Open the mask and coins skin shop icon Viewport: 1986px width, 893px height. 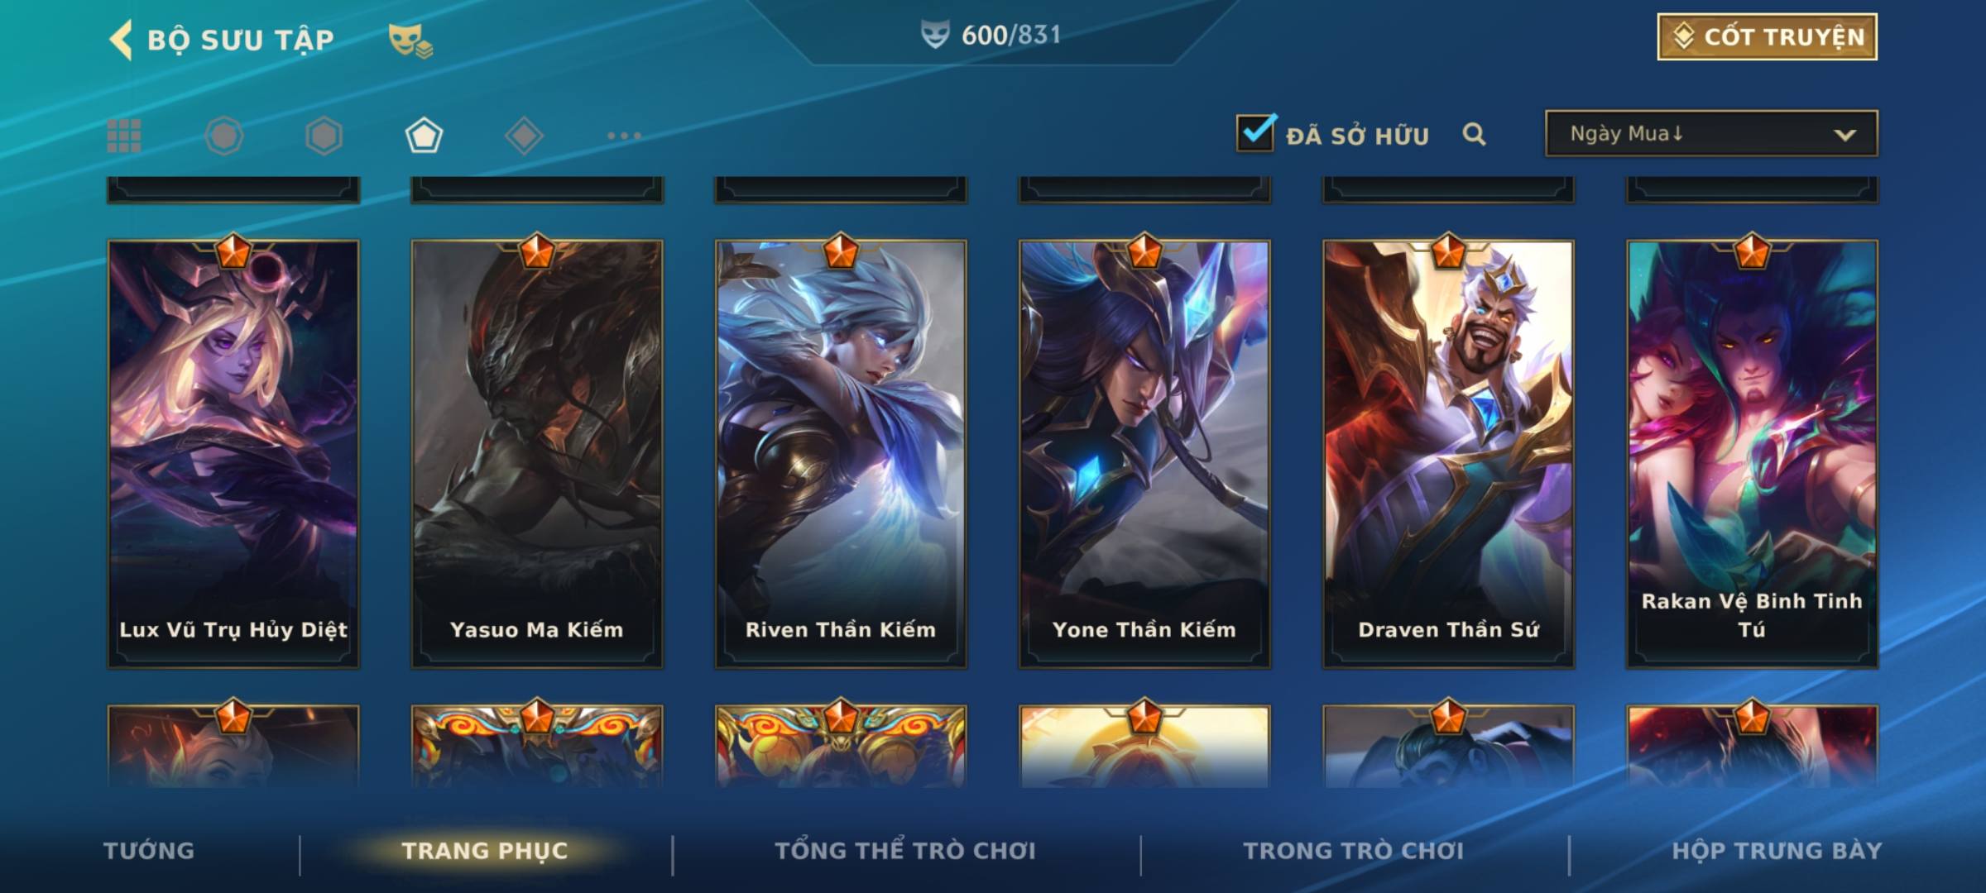[410, 41]
